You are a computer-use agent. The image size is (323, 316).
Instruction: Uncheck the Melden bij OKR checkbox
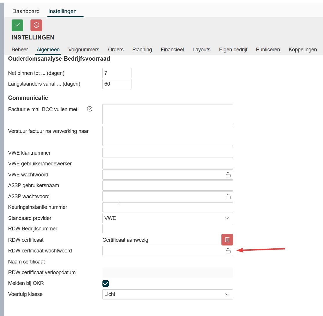[106, 284]
